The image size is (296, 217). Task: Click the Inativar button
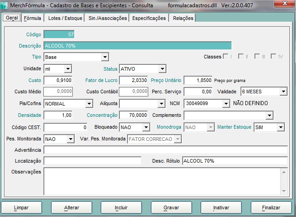(221, 207)
